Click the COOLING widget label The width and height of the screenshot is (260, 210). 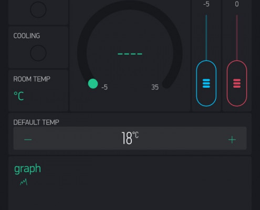[x=27, y=36]
